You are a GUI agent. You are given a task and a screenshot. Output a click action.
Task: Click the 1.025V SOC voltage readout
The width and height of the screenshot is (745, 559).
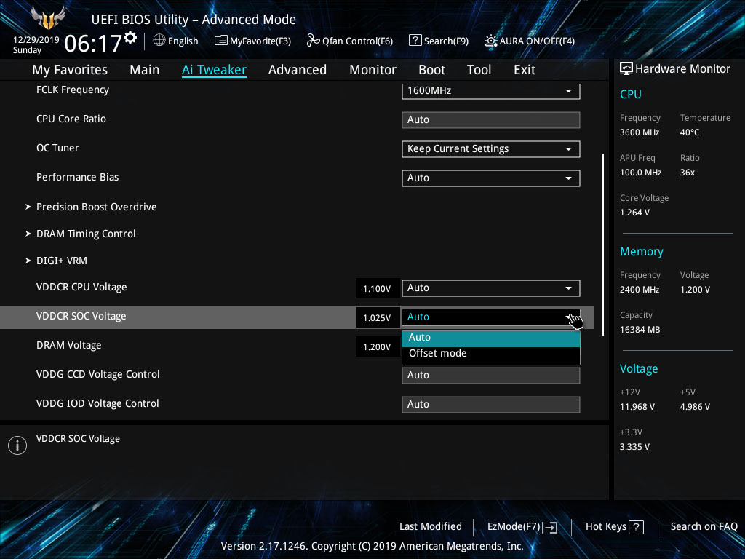pyautogui.click(x=378, y=317)
